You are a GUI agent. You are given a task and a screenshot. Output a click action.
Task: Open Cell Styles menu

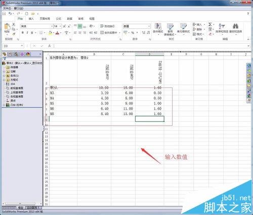click(183, 29)
